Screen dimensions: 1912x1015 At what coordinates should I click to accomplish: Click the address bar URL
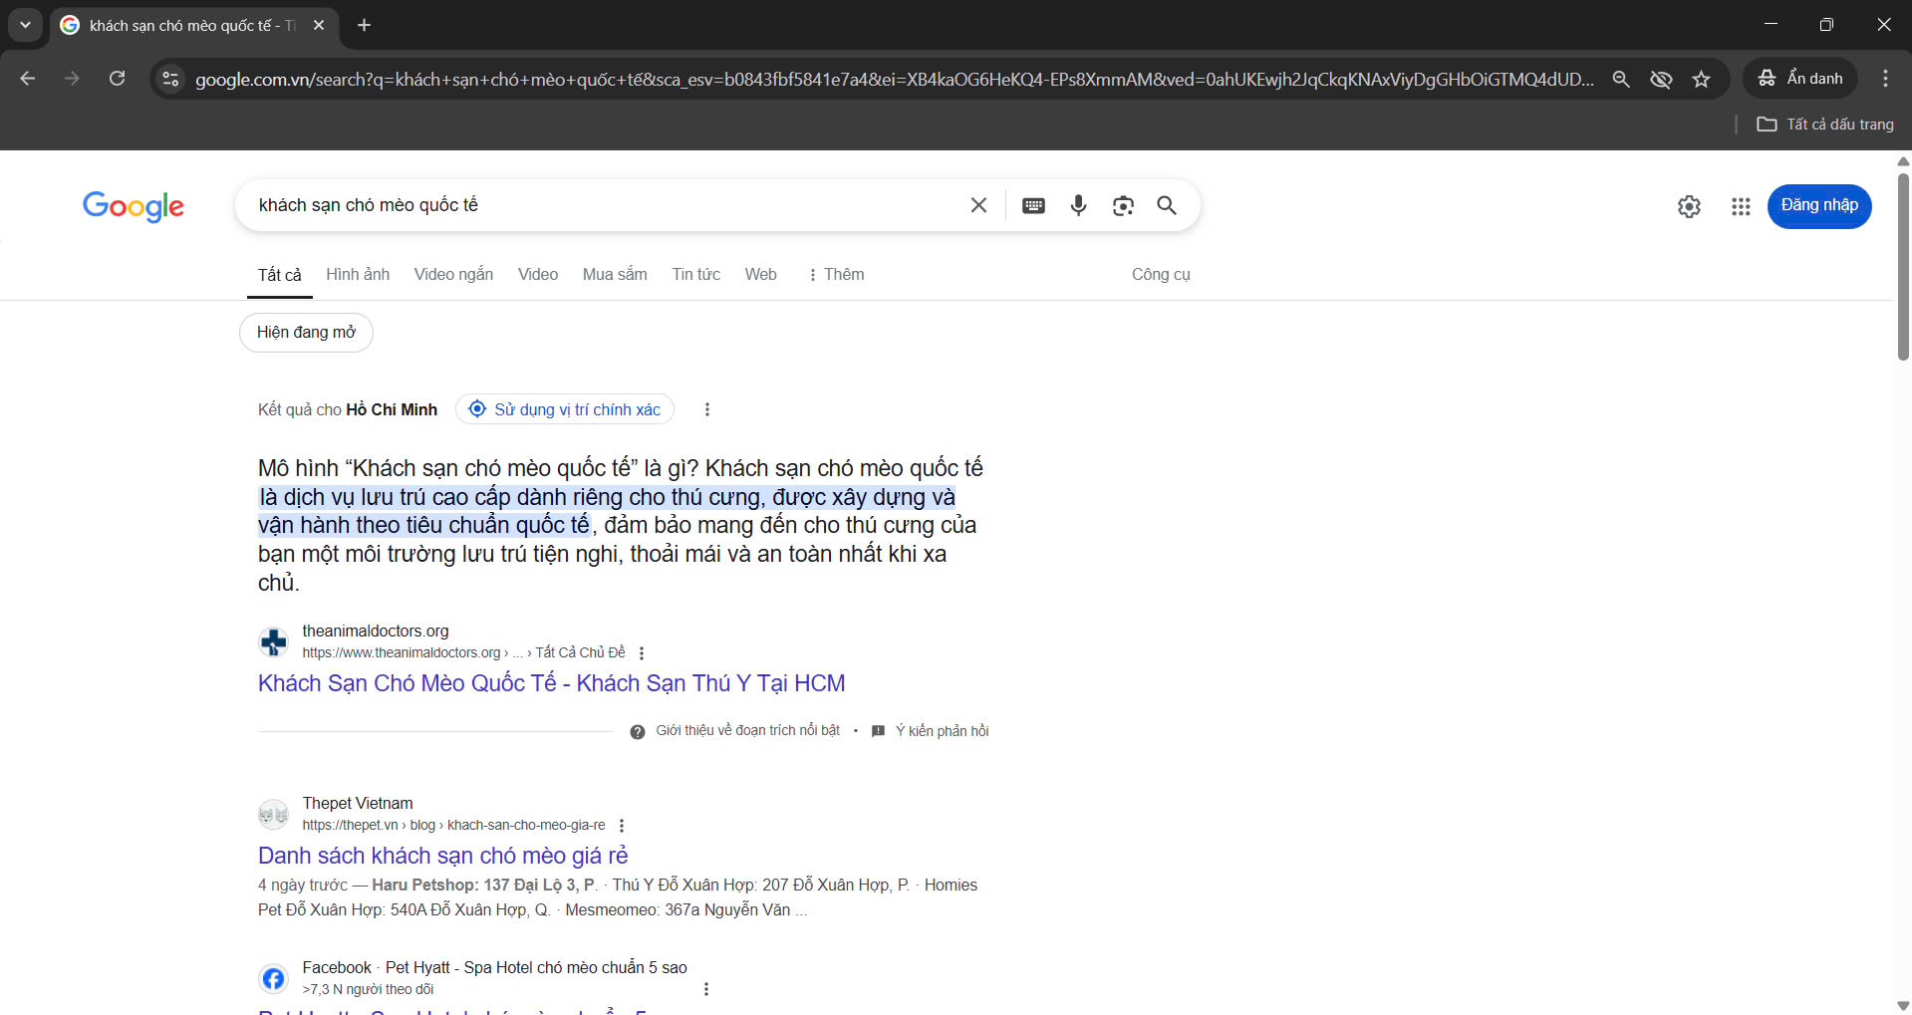(894, 79)
